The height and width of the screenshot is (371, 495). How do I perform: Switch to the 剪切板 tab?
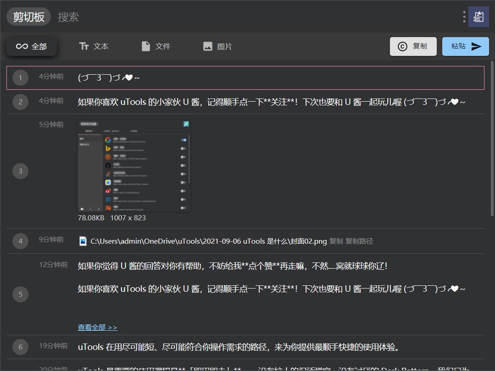coord(29,16)
